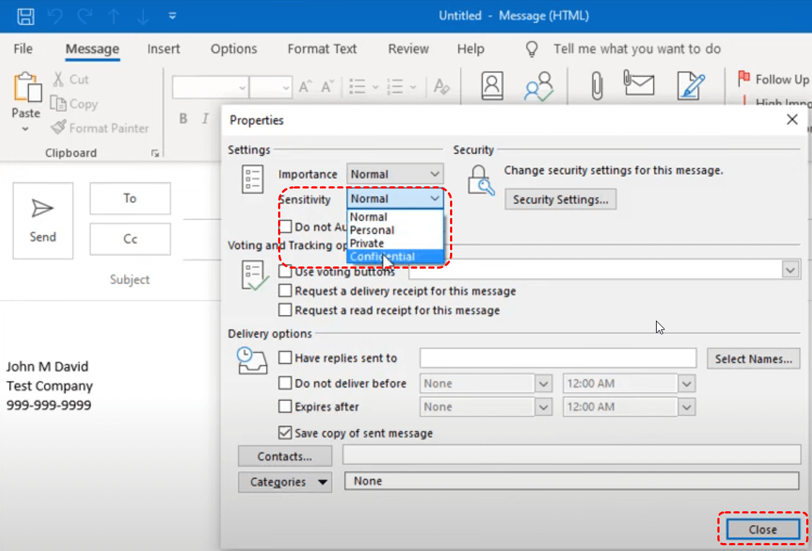Open the Format Text tab
The height and width of the screenshot is (551, 812).
322,49
